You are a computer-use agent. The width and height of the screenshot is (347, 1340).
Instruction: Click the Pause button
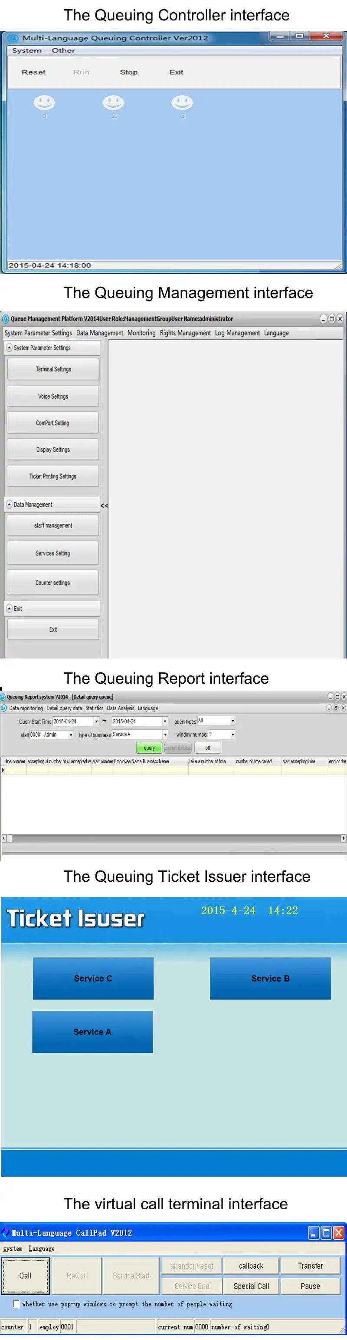[311, 1286]
